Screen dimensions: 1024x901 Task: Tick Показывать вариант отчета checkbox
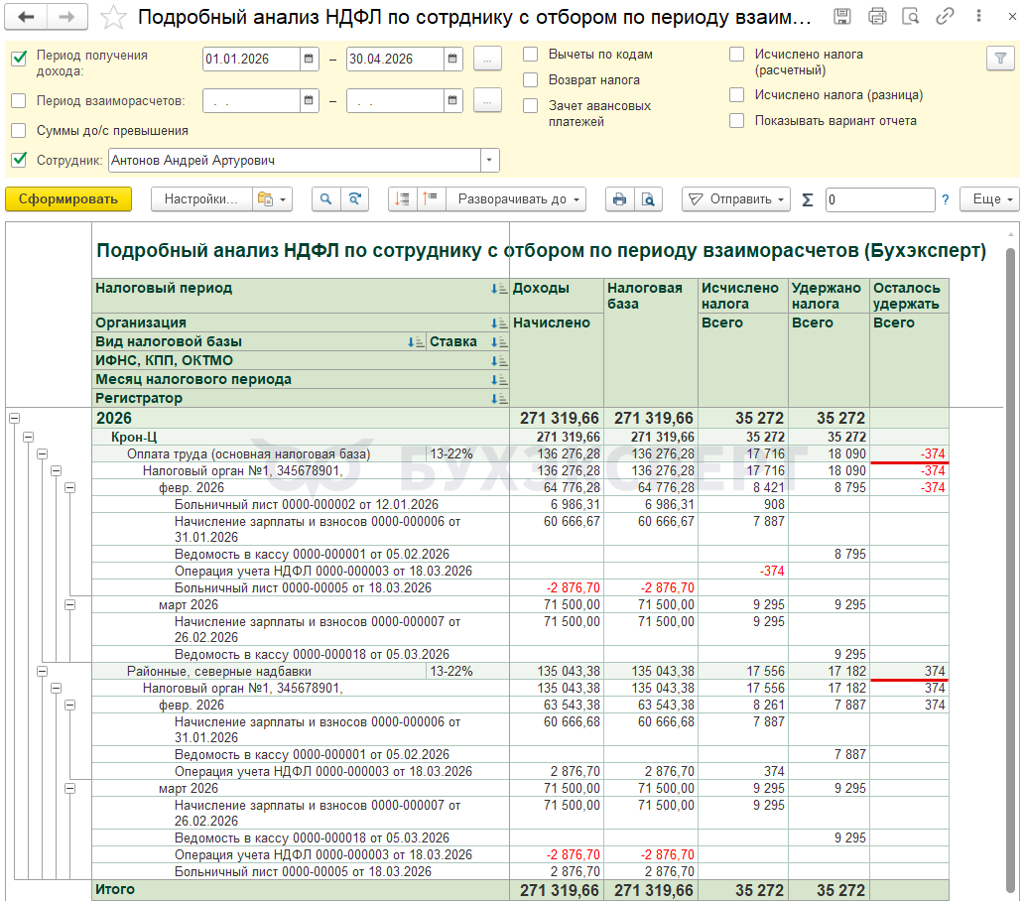pos(736,121)
